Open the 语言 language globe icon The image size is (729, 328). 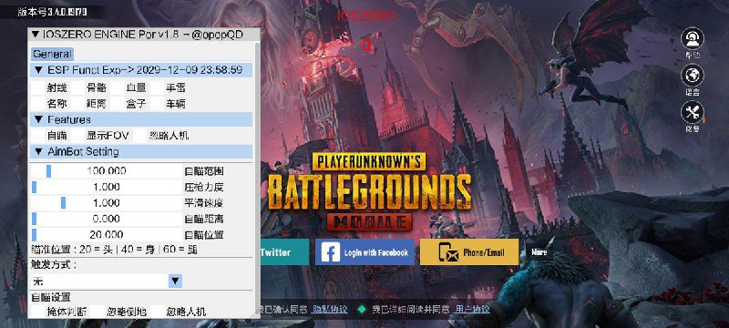[x=693, y=76]
